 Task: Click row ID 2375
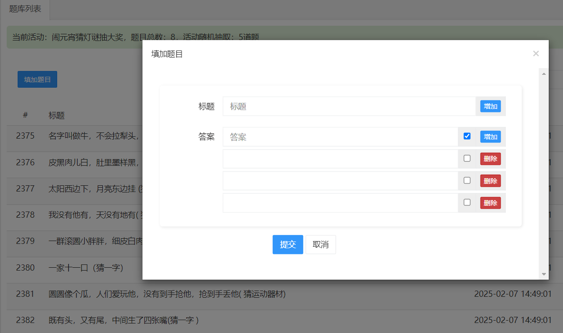coord(25,136)
